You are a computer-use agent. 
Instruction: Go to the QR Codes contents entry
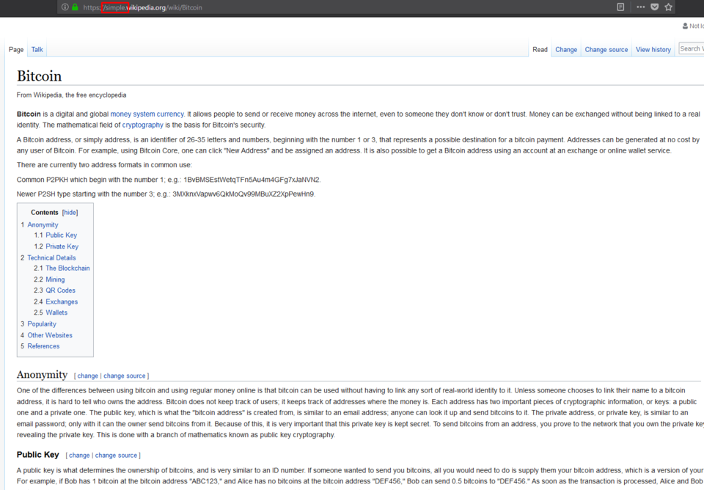(60, 290)
